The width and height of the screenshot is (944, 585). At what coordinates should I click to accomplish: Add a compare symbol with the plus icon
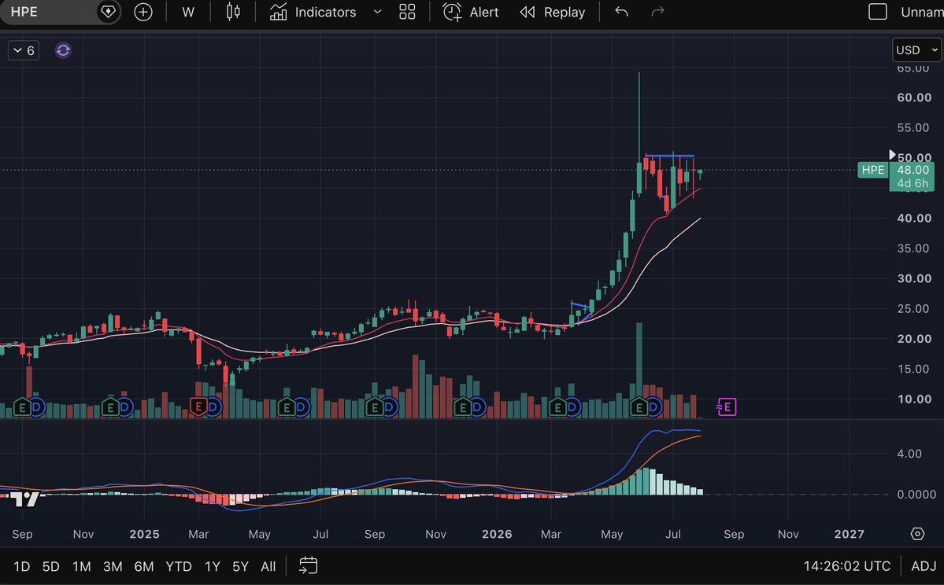click(143, 12)
